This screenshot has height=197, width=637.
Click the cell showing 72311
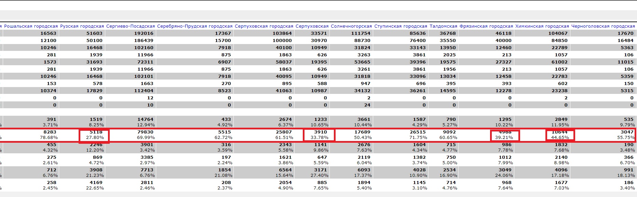(130, 62)
